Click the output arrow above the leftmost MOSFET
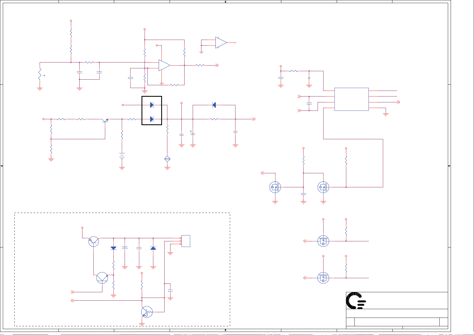The width and height of the screenshot is (474, 335). 262,173
